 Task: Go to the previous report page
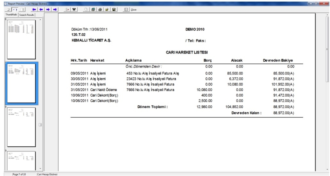click(41, 9)
